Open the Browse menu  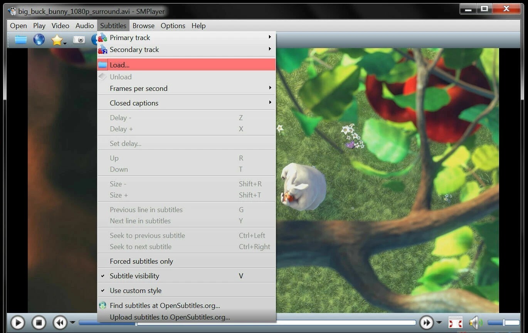point(143,26)
